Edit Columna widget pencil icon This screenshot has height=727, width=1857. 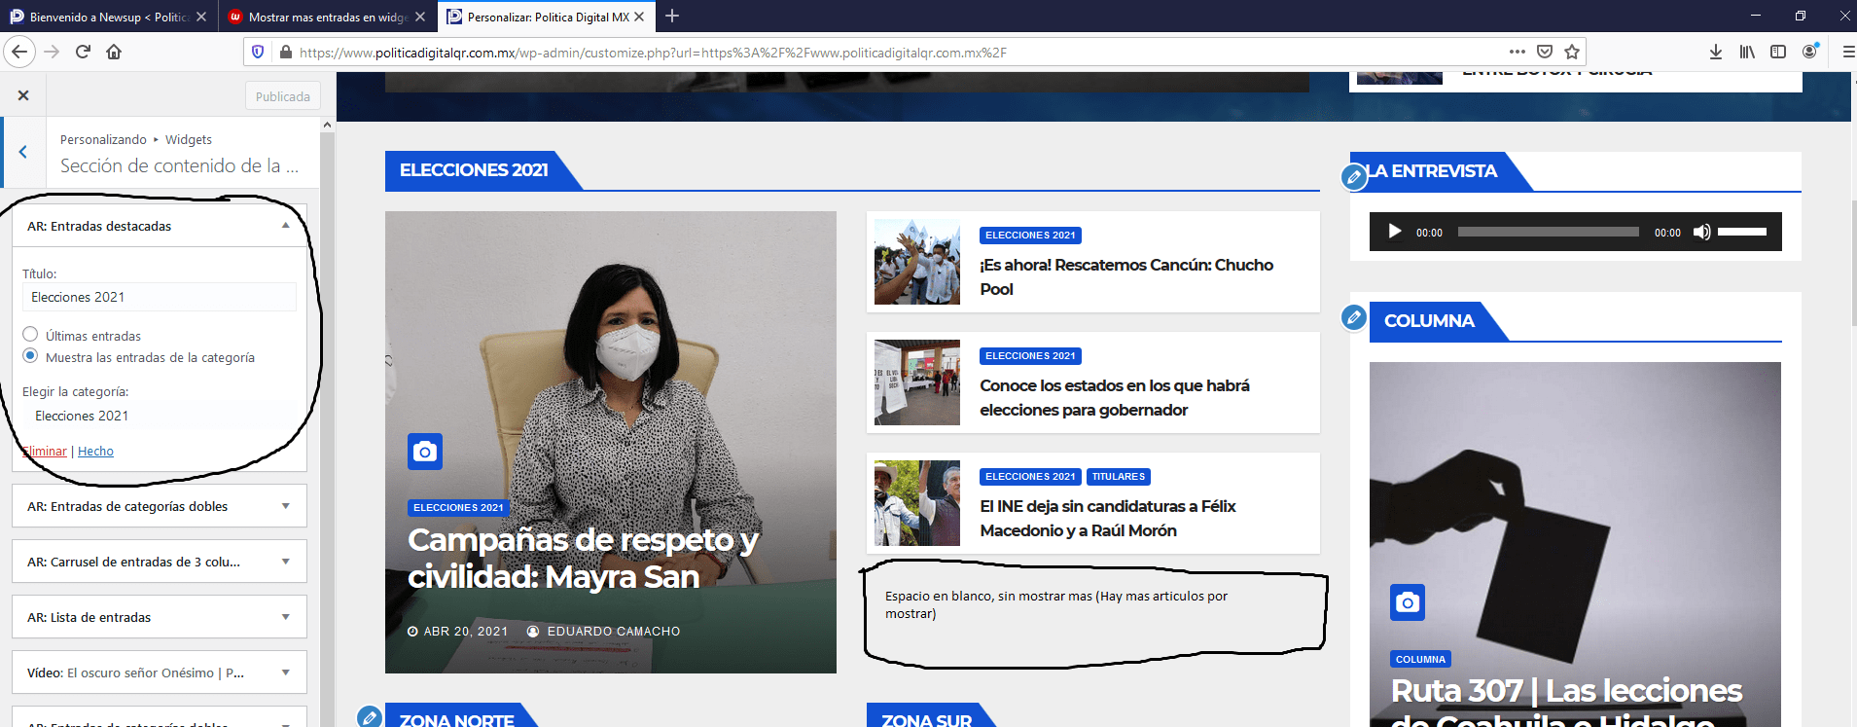coord(1354,317)
